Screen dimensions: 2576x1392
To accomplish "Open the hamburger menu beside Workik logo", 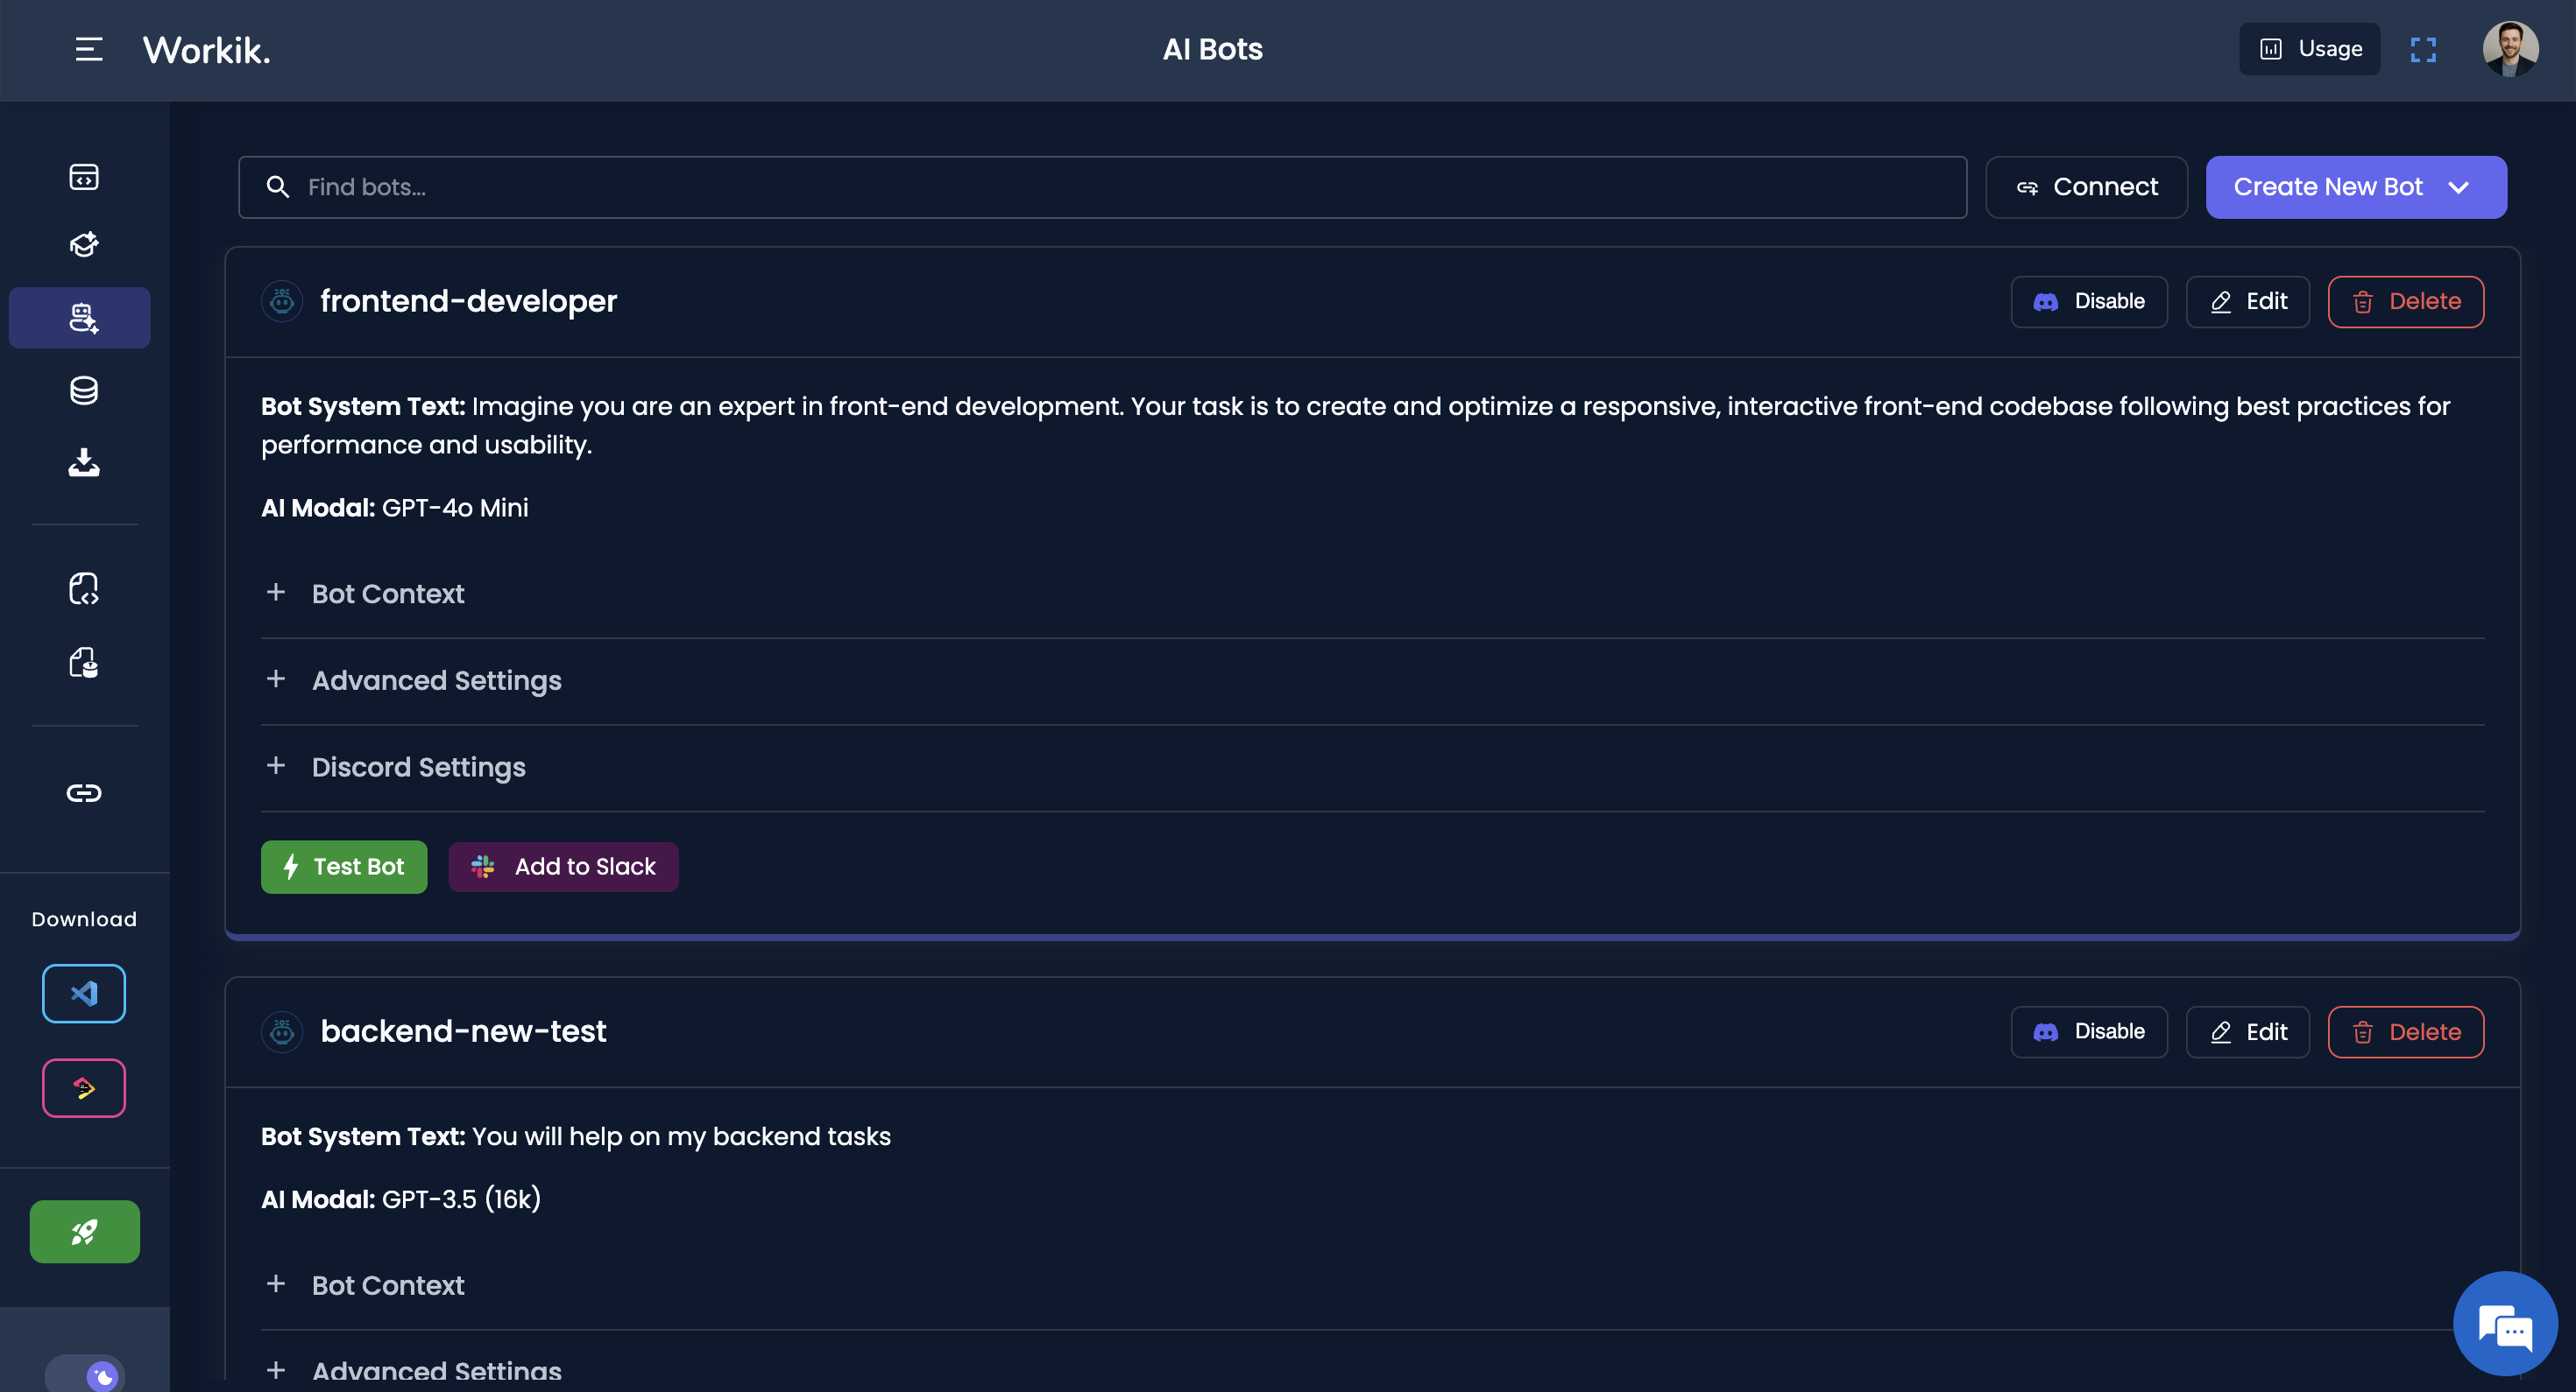I will click(89, 49).
